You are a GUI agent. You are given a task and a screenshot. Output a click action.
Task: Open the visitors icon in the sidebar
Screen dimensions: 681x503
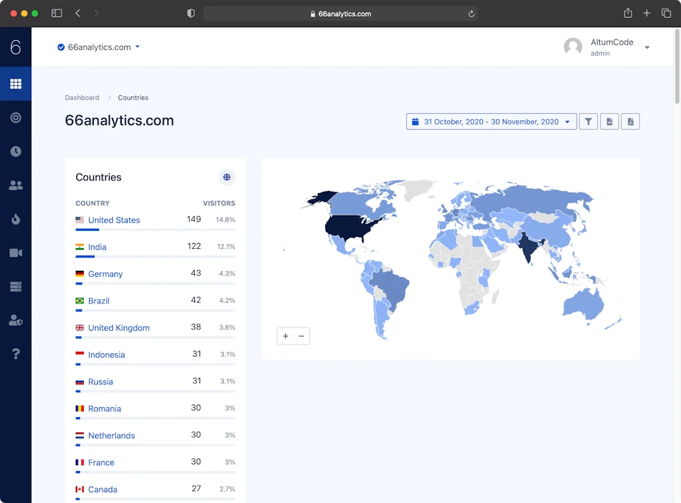point(15,186)
